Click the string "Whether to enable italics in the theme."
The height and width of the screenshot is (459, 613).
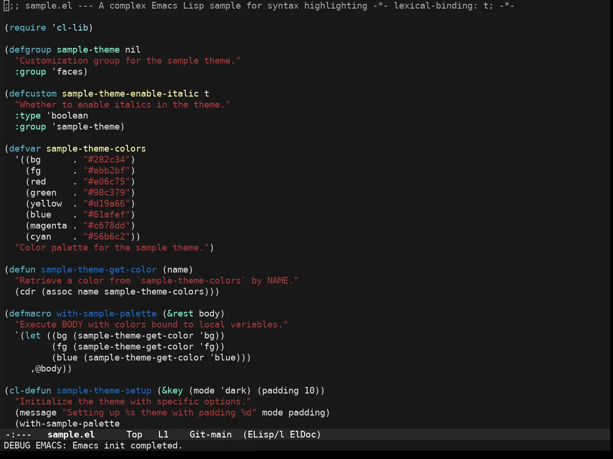(122, 104)
